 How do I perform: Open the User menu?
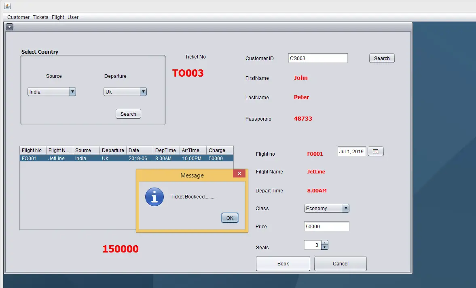(73, 17)
